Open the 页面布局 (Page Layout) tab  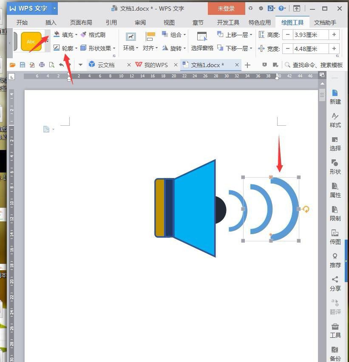coord(81,23)
